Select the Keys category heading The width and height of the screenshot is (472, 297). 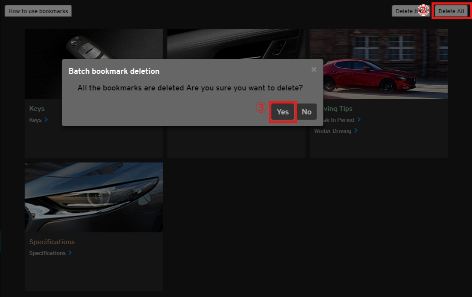point(37,109)
